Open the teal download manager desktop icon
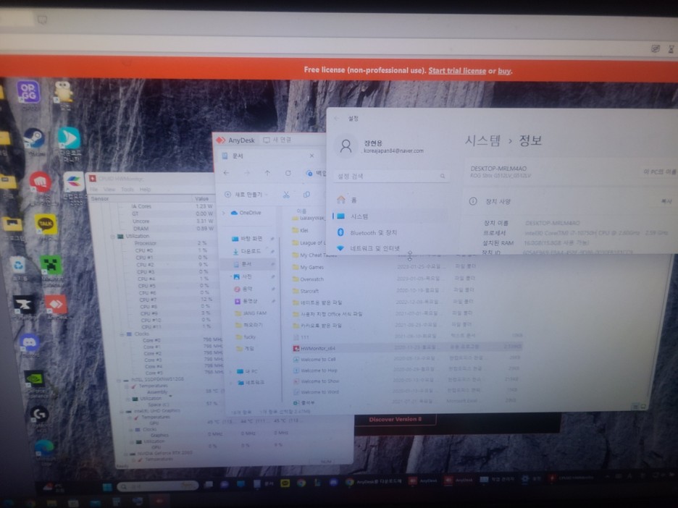 70,138
